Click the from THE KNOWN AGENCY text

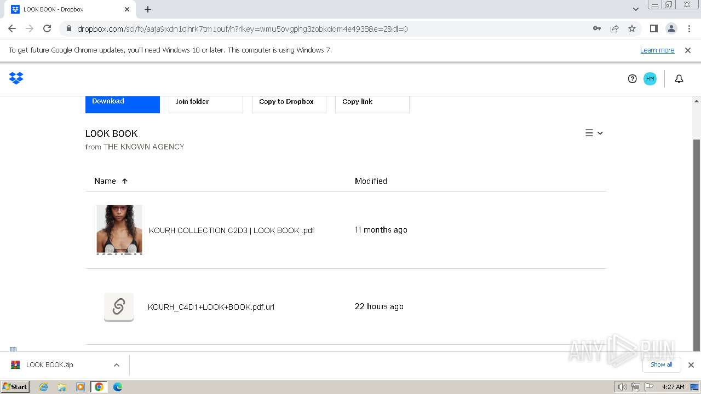135,147
